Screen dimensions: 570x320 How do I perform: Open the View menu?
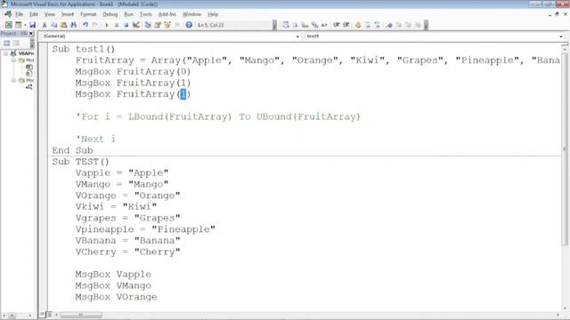click(50, 14)
